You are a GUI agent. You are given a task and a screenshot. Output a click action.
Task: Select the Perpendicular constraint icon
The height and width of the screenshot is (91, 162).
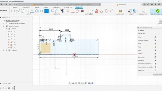(x=92, y=11)
